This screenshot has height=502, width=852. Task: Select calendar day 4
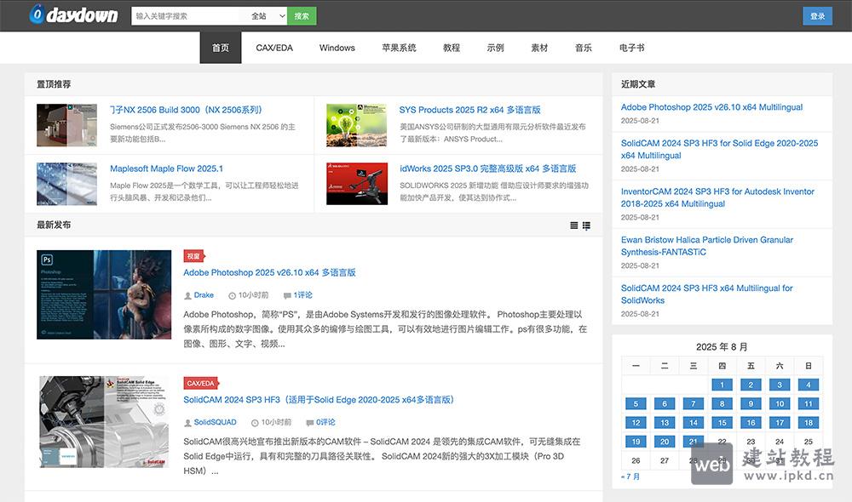click(x=808, y=385)
